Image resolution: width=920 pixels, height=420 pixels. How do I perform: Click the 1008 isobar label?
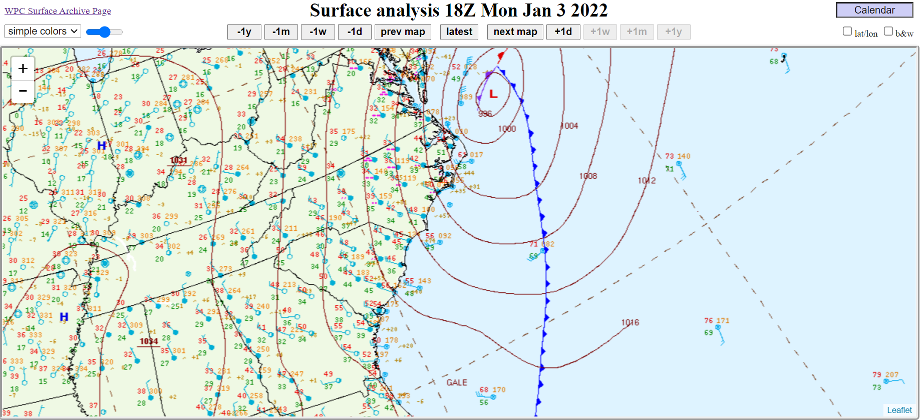click(x=588, y=176)
